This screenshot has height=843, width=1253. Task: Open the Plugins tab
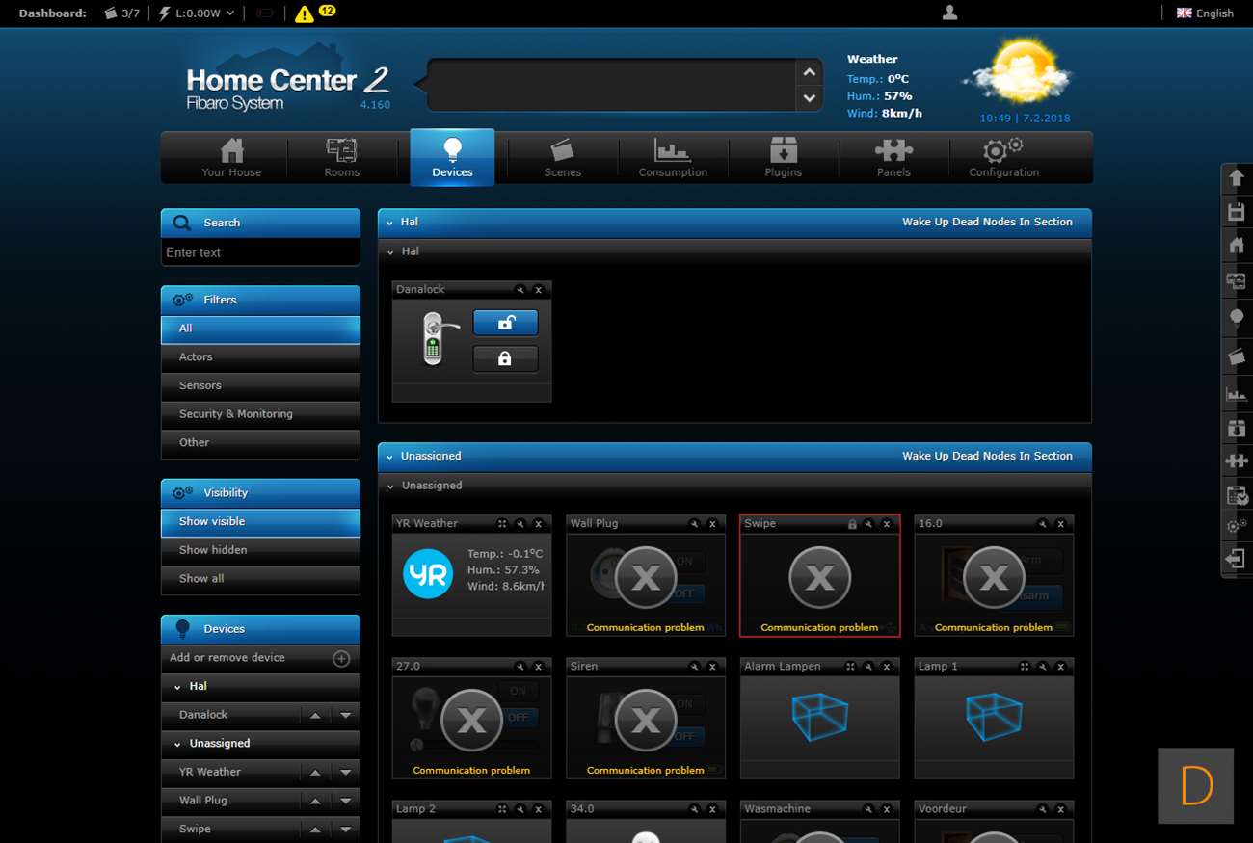[x=783, y=157]
